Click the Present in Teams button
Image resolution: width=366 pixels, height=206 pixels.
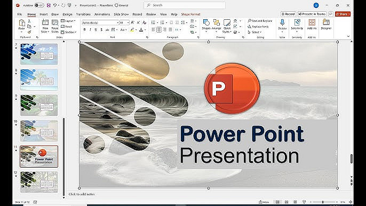[x=312, y=14]
